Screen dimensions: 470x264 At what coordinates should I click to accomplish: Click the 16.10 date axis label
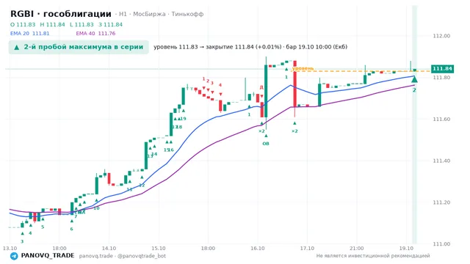pos(258,248)
